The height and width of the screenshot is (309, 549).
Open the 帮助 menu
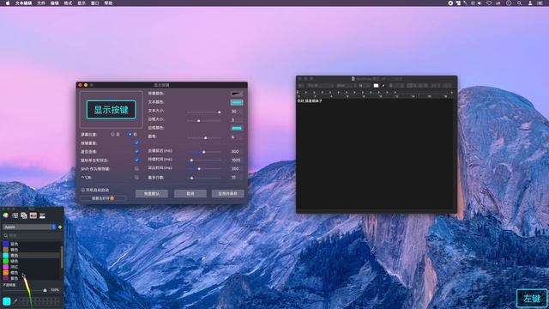coord(109,3)
